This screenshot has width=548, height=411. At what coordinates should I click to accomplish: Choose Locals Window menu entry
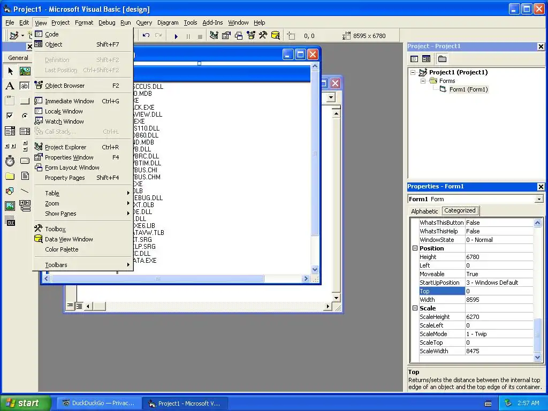pos(83,111)
